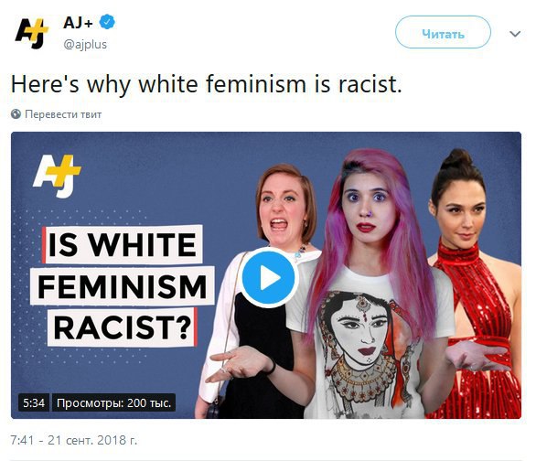Click the globe translate icon
This screenshot has width=536, height=461.
pos(16,113)
